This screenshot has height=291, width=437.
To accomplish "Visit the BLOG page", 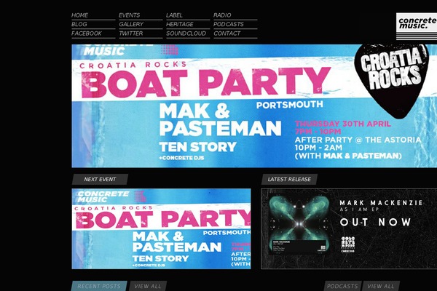I will pos(79,24).
